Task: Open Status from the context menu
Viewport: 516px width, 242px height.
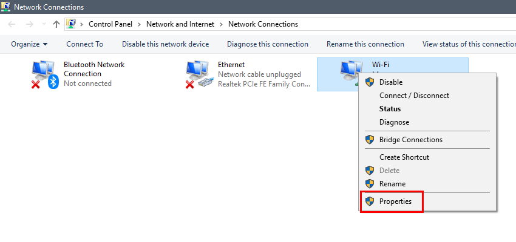Action: (390, 108)
